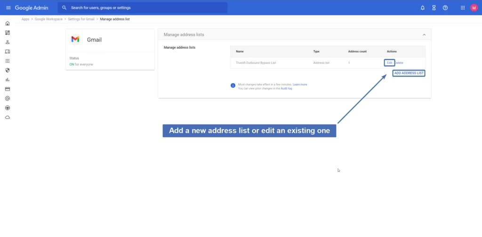This screenshot has width=482, height=237.
Task: Open Devices in the left sidebar
Action: click(8, 52)
